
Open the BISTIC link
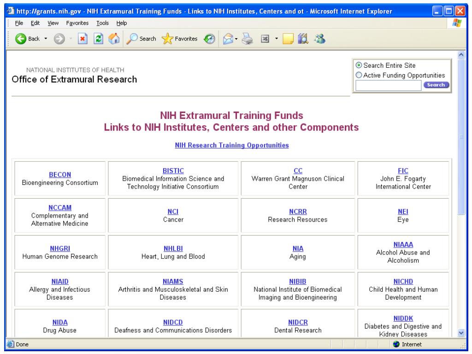click(x=173, y=171)
